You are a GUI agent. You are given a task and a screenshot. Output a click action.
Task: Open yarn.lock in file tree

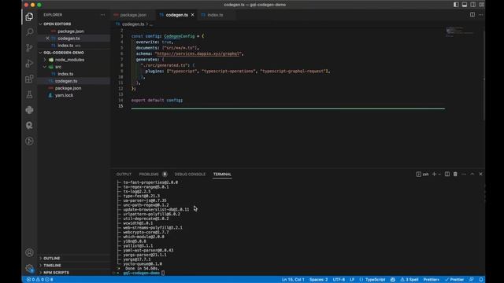click(x=64, y=95)
